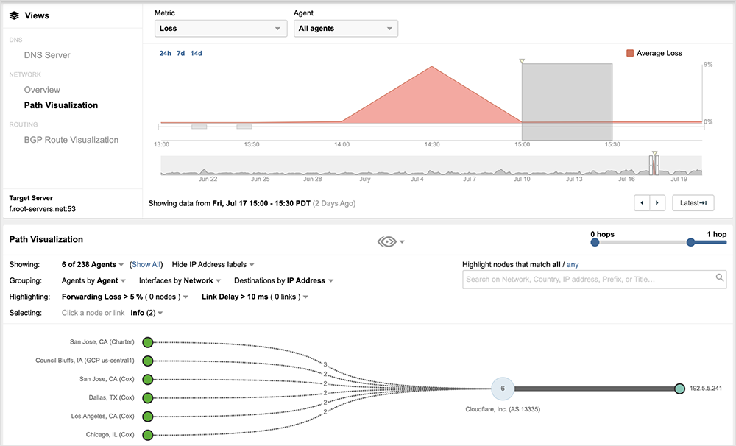
Task: Go to previous time interval arrow
Action: point(641,202)
